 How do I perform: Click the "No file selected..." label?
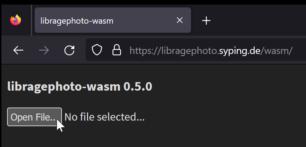coord(104,117)
